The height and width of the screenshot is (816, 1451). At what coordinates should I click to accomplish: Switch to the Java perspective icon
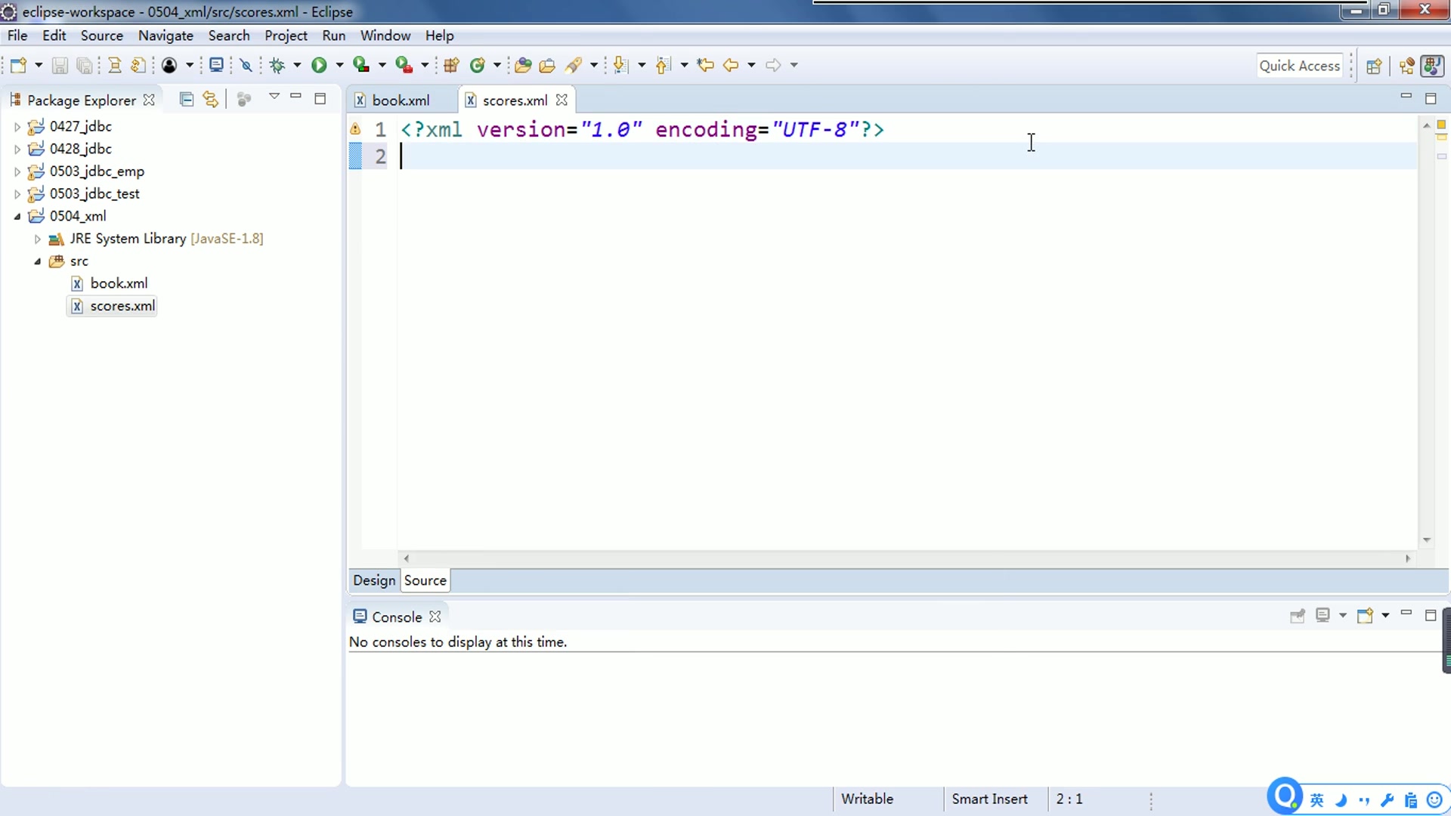(1432, 66)
